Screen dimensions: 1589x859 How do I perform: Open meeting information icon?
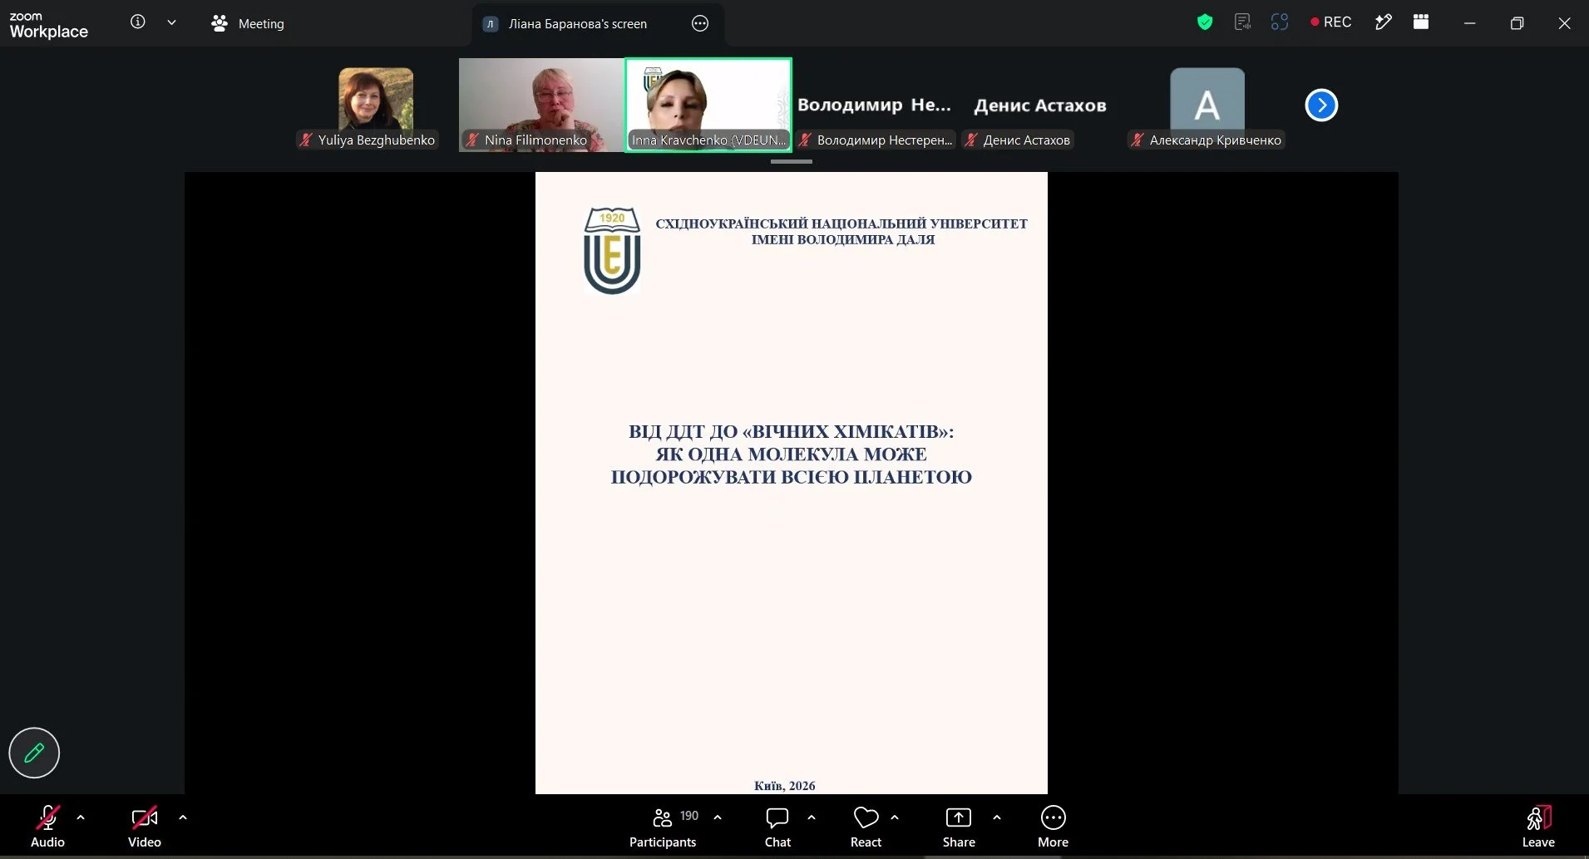coord(138,22)
